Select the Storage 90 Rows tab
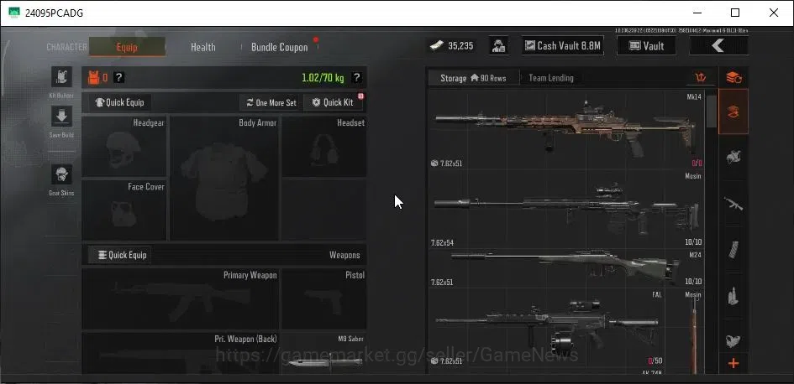 (474, 78)
